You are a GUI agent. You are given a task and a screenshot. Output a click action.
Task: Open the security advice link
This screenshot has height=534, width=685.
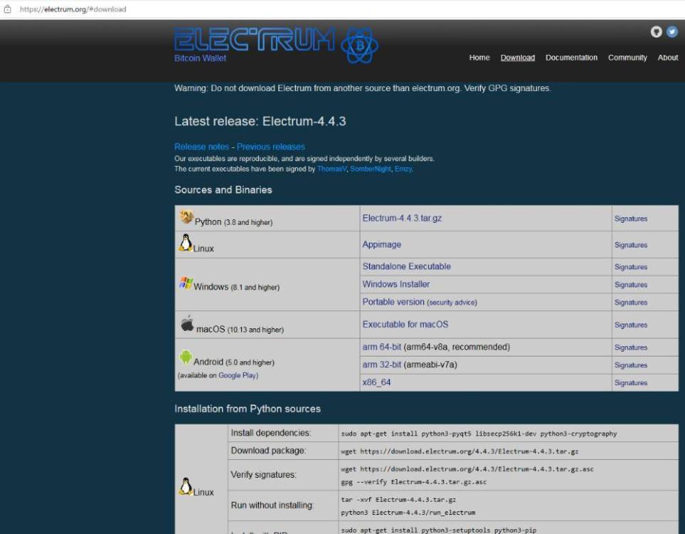452,303
